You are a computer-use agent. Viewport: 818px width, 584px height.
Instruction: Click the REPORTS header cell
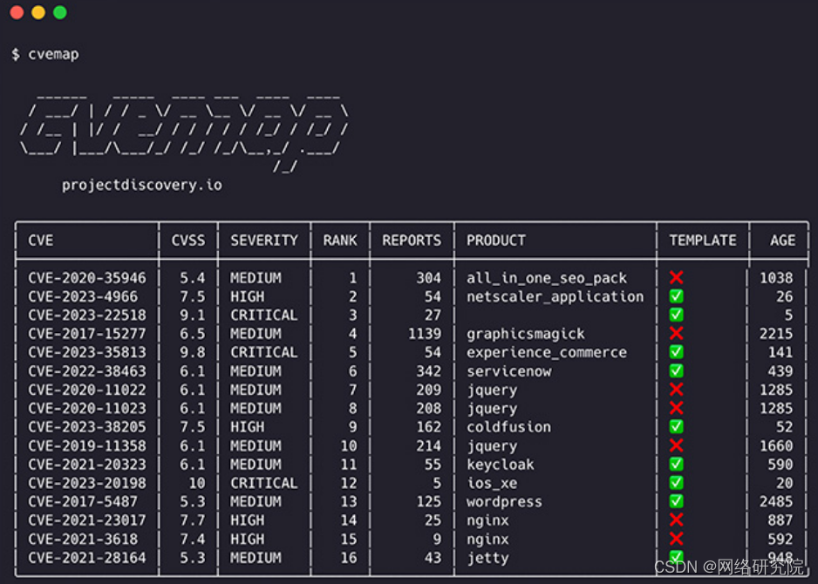point(411,241)
